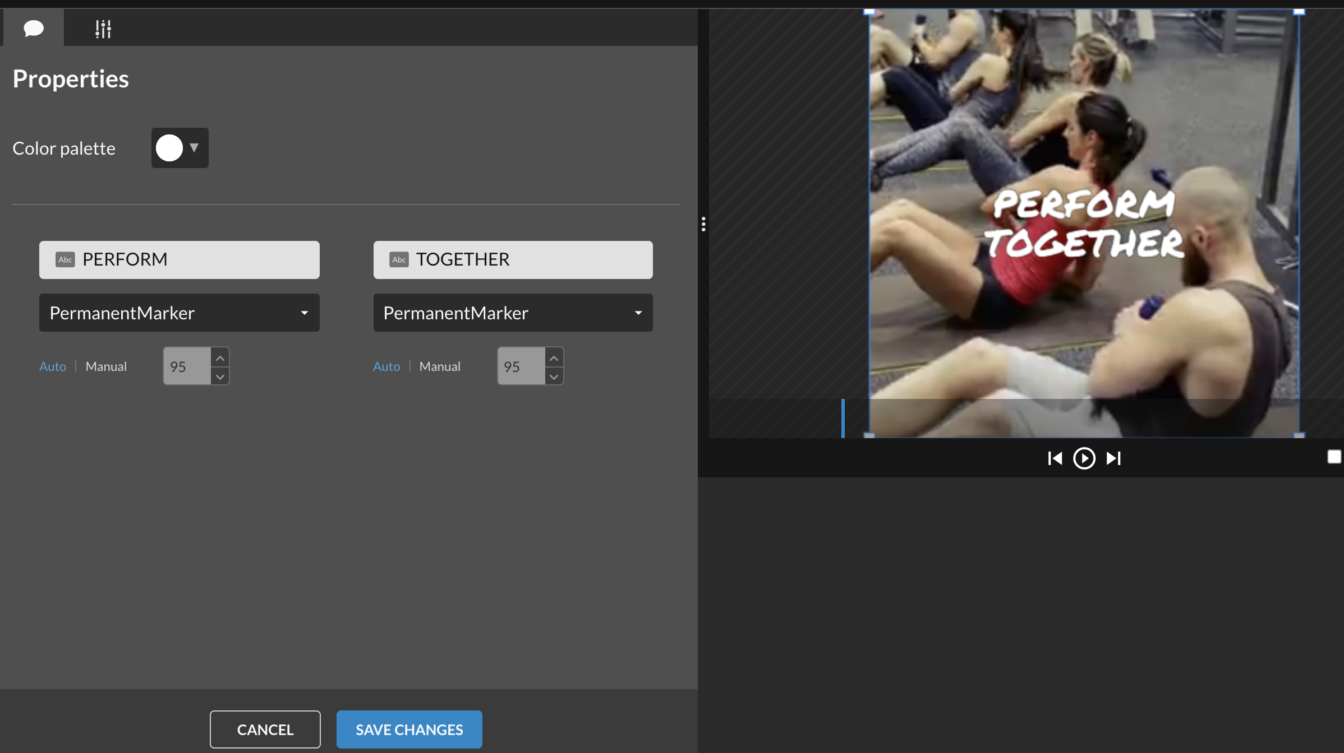Image resolution: width=1344 pixels, height=753 pixels.
Task: Click the CANCEL button
Action: pyautogui.click(x=265, y=729)
